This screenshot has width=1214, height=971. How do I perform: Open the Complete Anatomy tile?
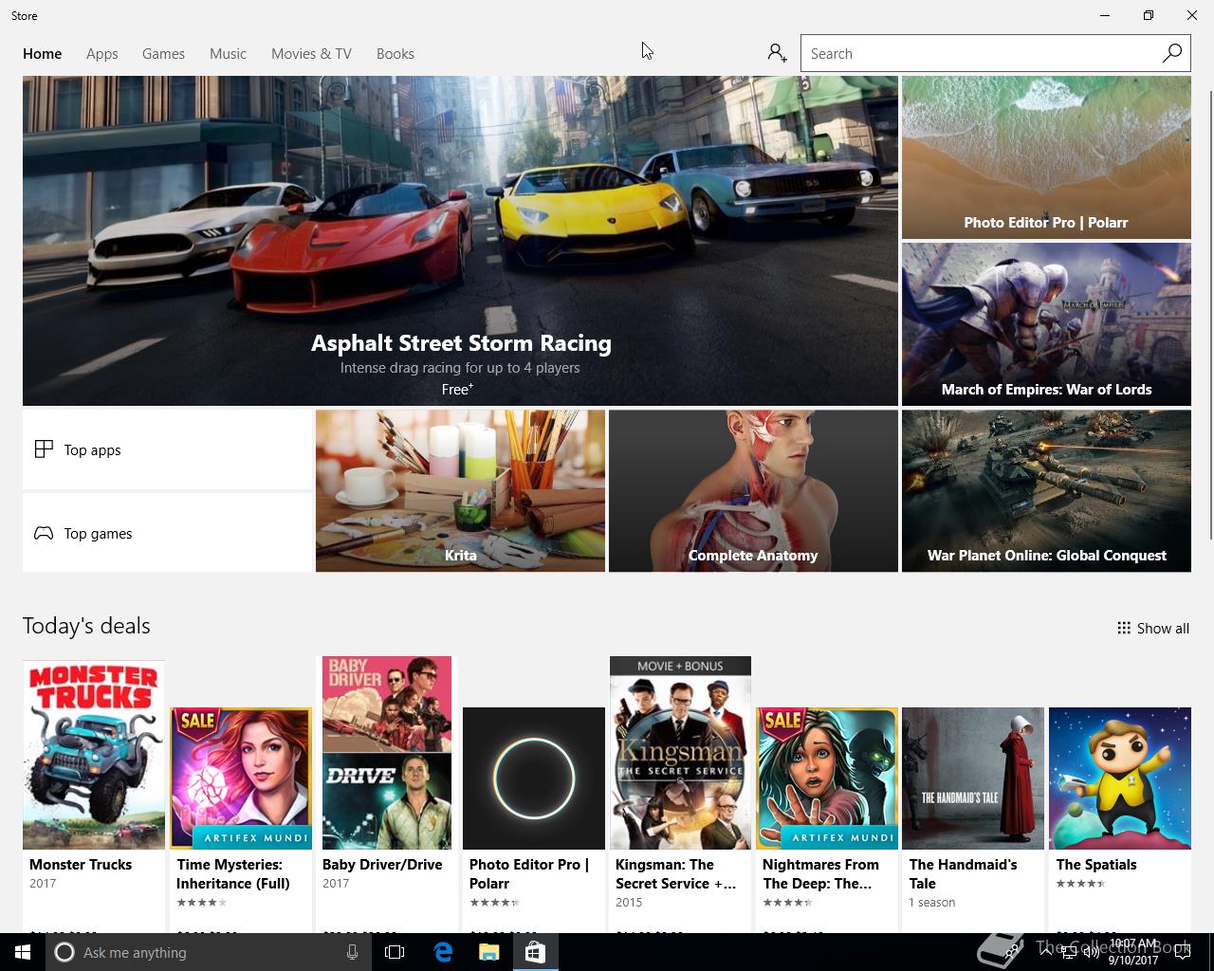coord(753,491)
